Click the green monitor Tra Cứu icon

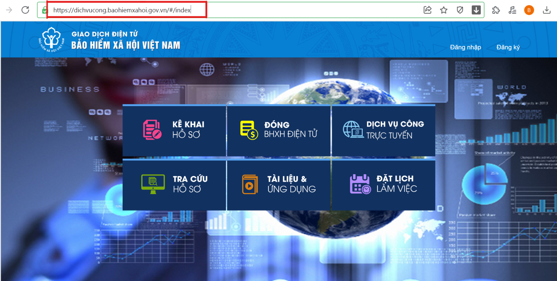point(153,184)
